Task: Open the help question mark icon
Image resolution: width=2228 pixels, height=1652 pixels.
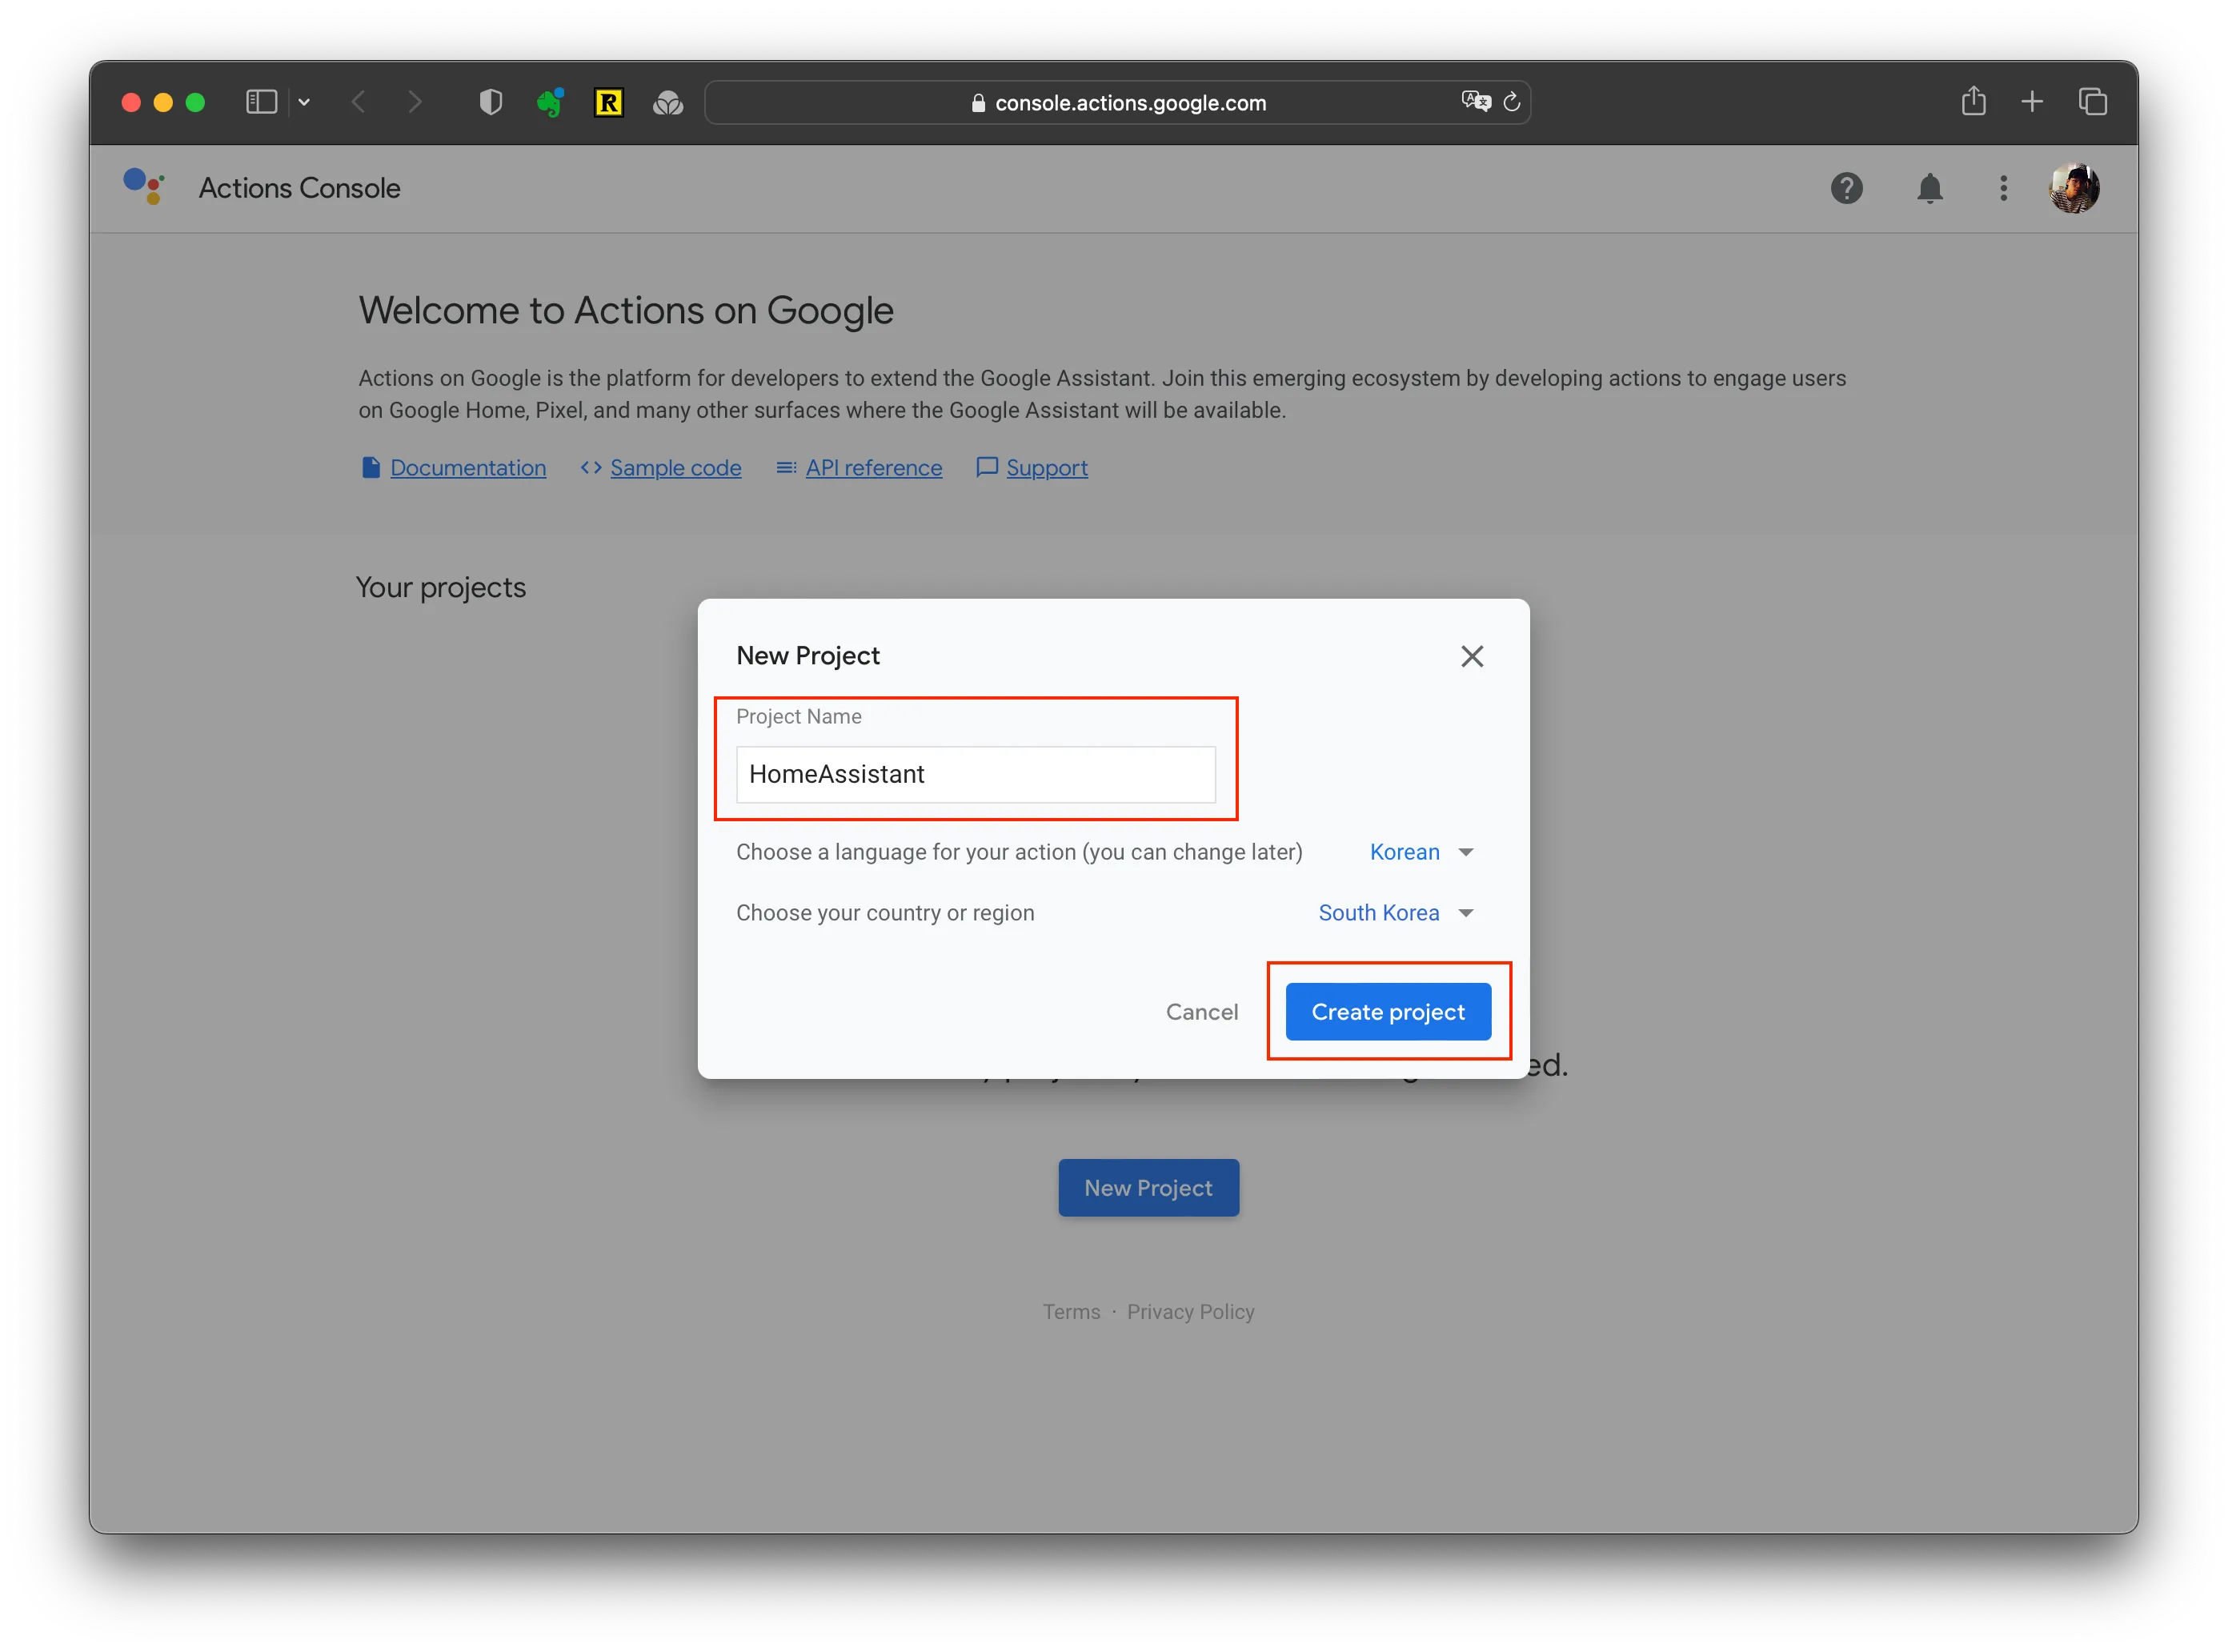Action: [1846, 188]
